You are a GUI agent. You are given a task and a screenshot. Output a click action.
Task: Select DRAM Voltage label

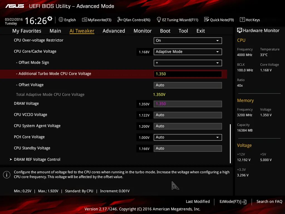tap(26, 103)
